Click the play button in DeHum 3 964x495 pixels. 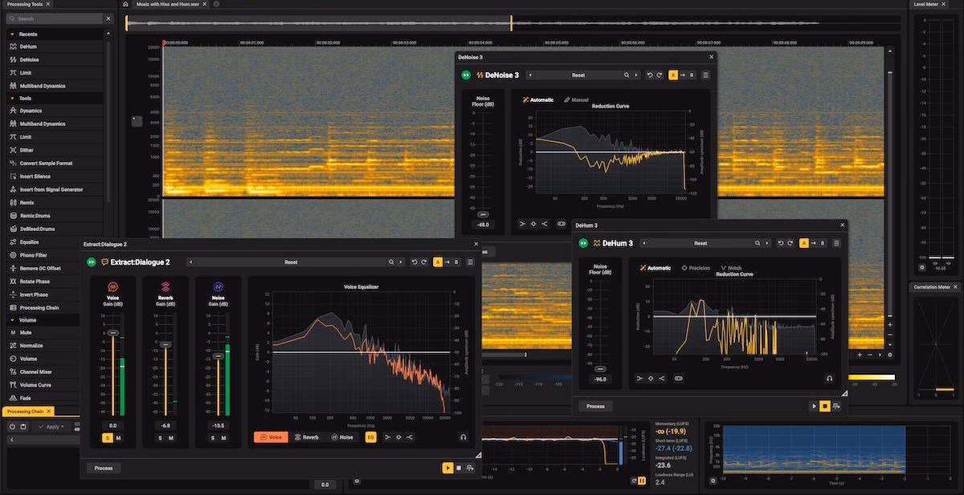coord(814,407)
